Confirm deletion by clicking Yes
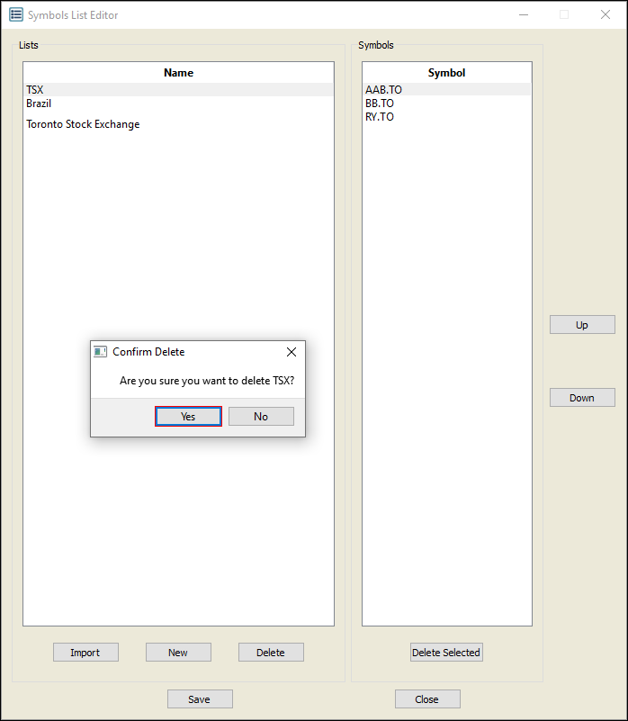Viewport: 628px width, 721px height. pos(188,416)
